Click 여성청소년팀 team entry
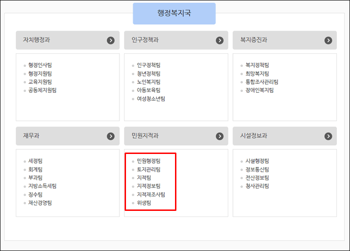Image resolution: width=350 pixels, height=251 pixels. point(151,98)
